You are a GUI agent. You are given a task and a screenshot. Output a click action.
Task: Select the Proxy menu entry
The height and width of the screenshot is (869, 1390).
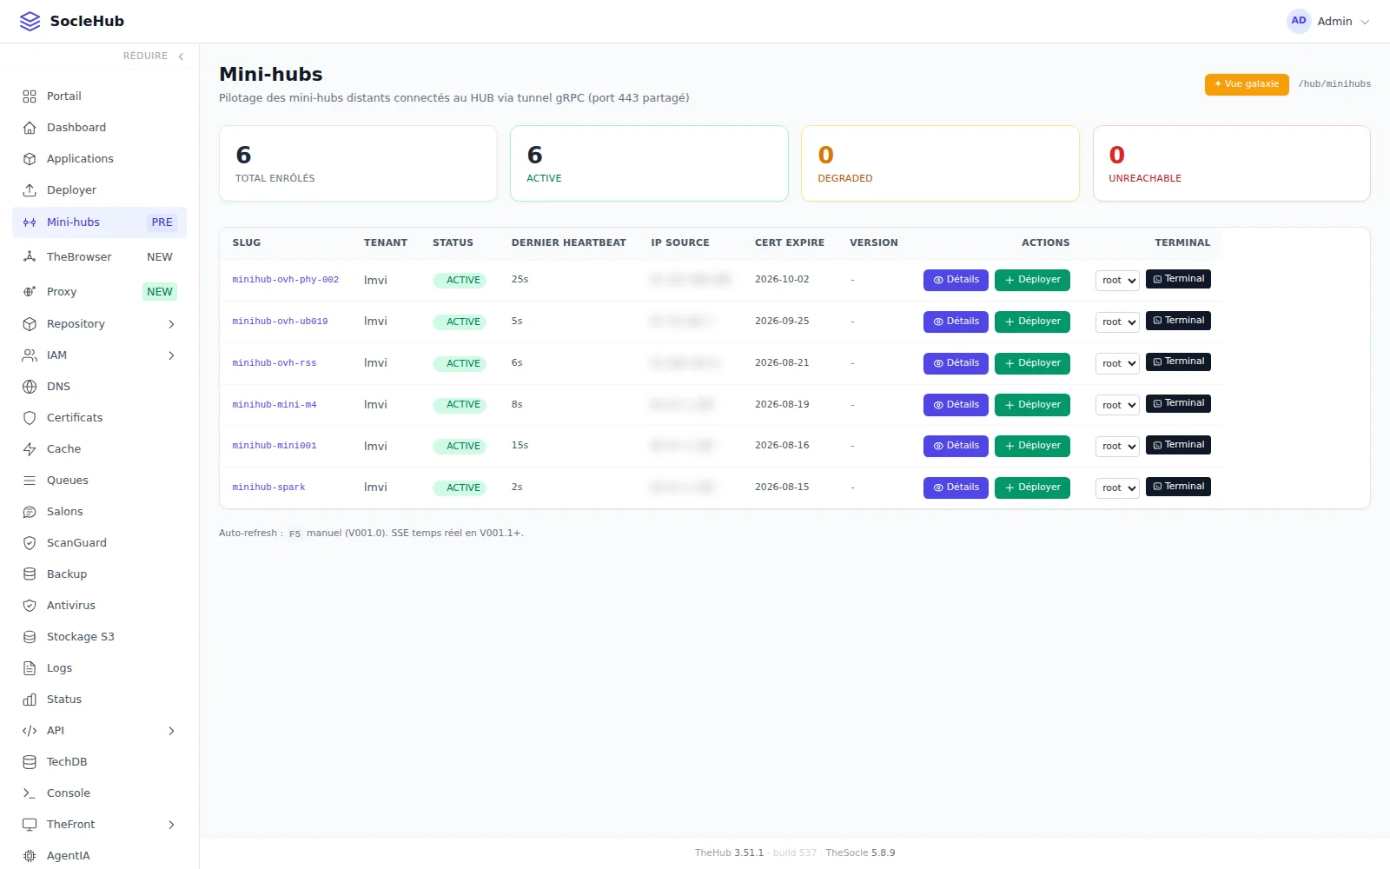(99, 292)
